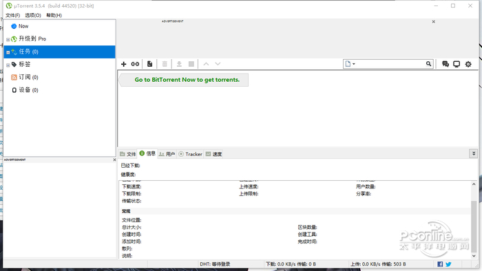Click the 设备 device icon in sidebar
482x271 pixels.
click(x=14, y=90)
